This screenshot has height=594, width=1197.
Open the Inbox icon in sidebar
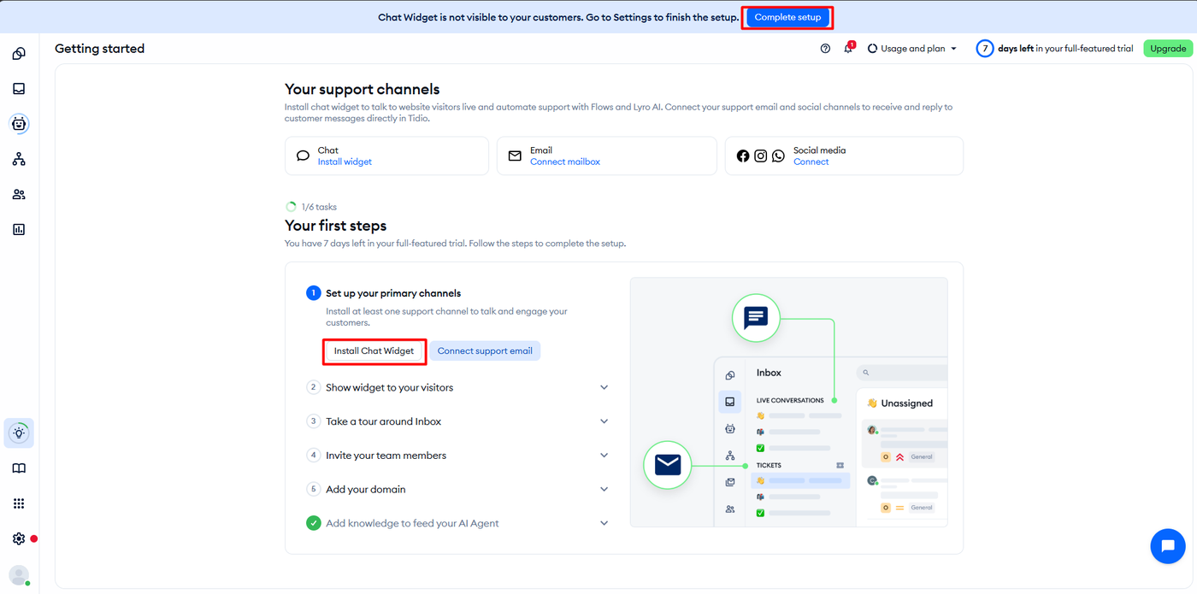(x=19, y=89)
